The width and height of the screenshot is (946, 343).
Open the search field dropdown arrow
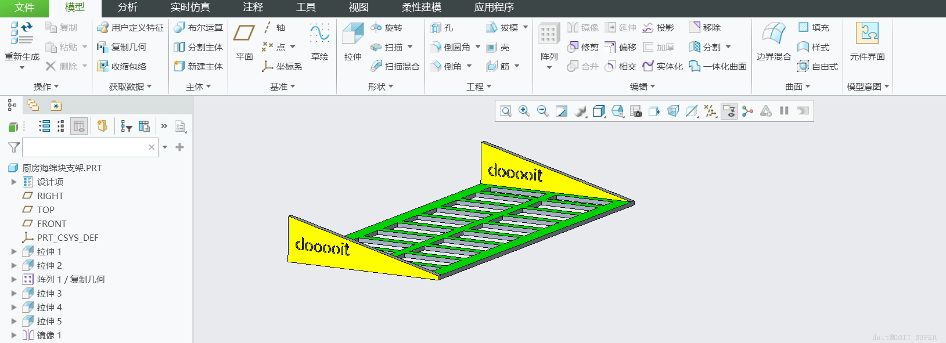pyautogui.click(x=165, y=147)
